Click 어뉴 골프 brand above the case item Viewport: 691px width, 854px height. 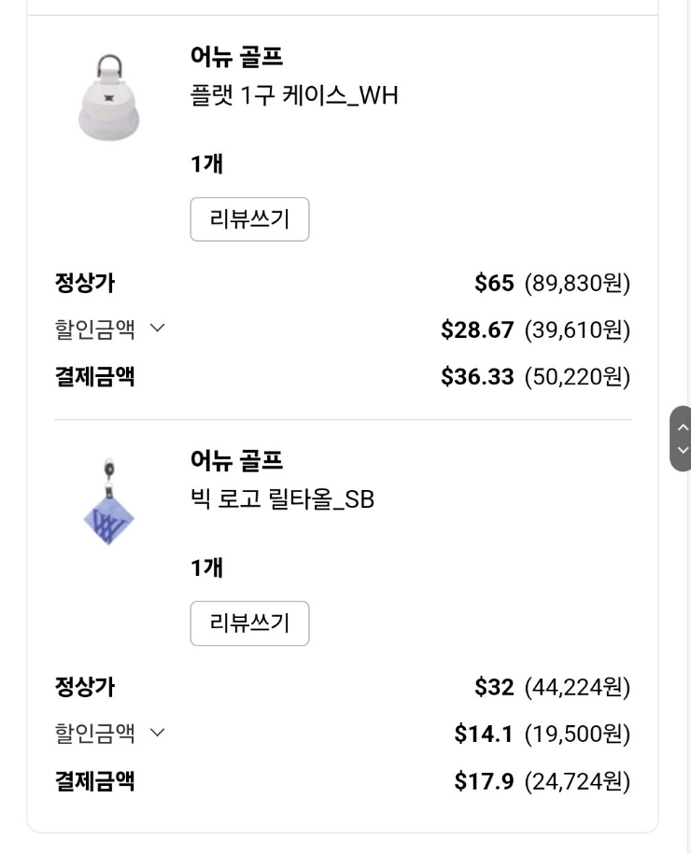click(236, 57)
